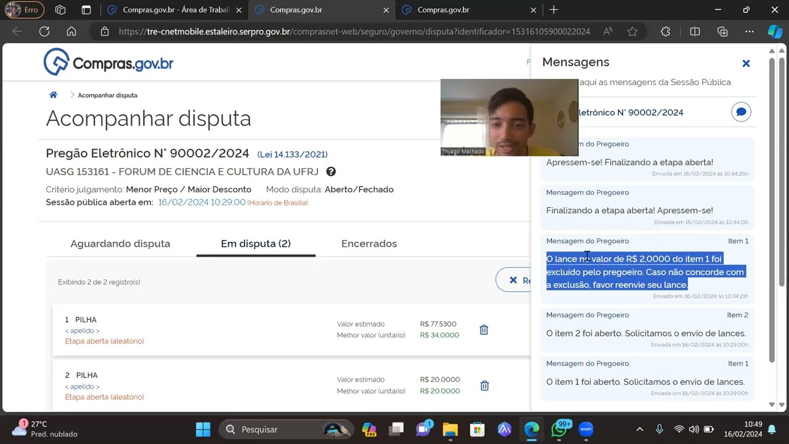This screenshot has height=444, width=789.
Task: Click the browser back arrow
Action: 17,31
